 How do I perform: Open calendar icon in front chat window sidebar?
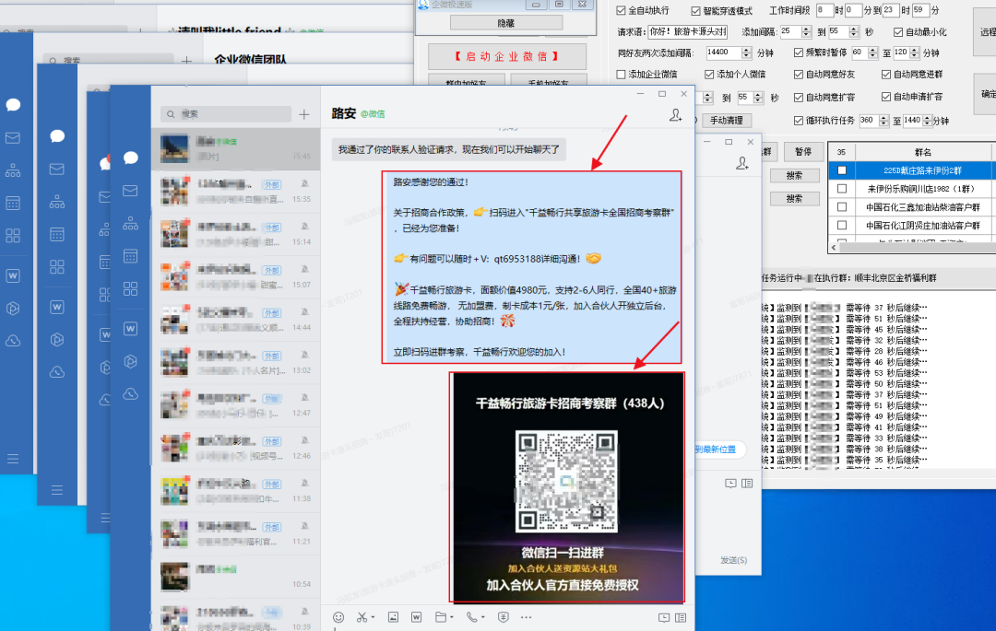click(130, 256)
